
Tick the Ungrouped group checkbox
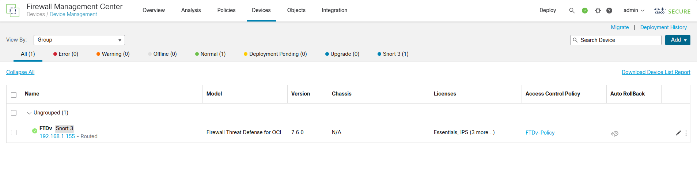pyautogui.click(x=14, y=113)
